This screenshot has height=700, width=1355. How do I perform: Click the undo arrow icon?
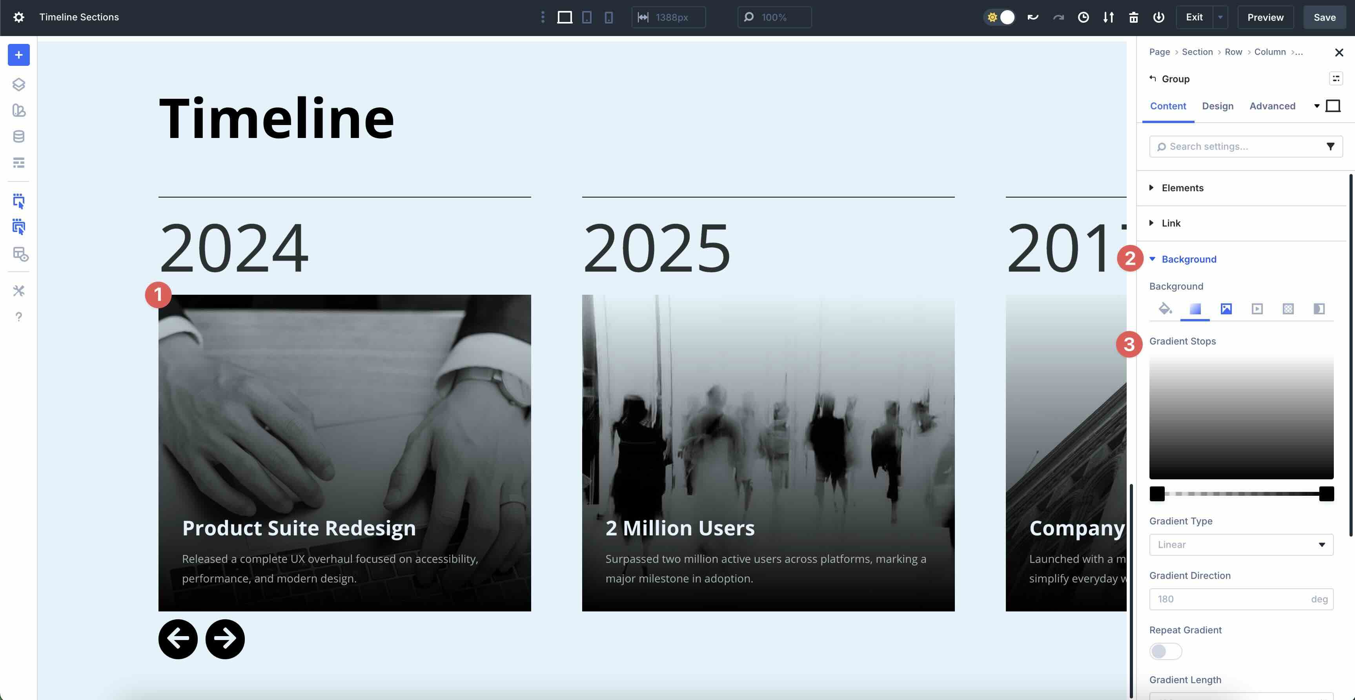tap(1033, 17)
